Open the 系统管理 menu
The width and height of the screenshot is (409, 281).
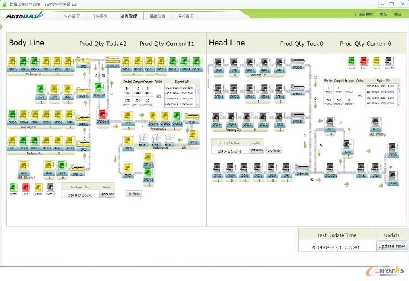pyautogui.click(x=185, y=16)
